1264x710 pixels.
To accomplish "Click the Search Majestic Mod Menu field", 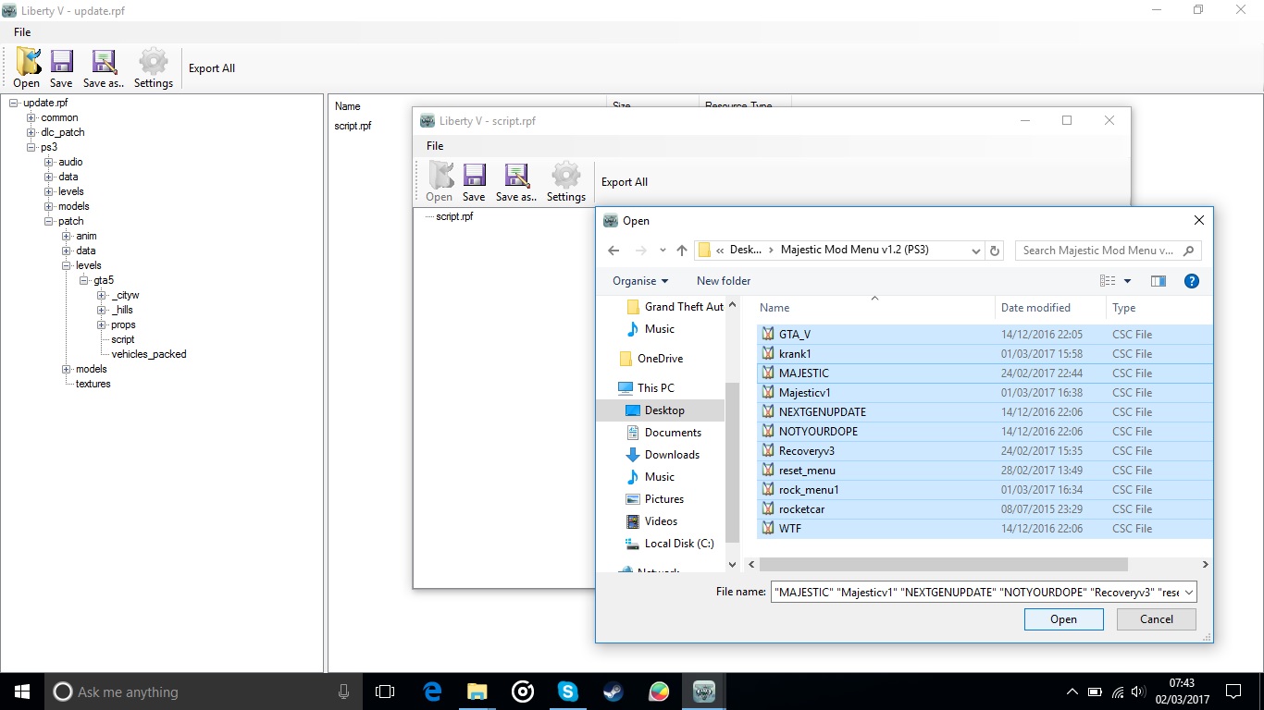I will coord(1098,251).
